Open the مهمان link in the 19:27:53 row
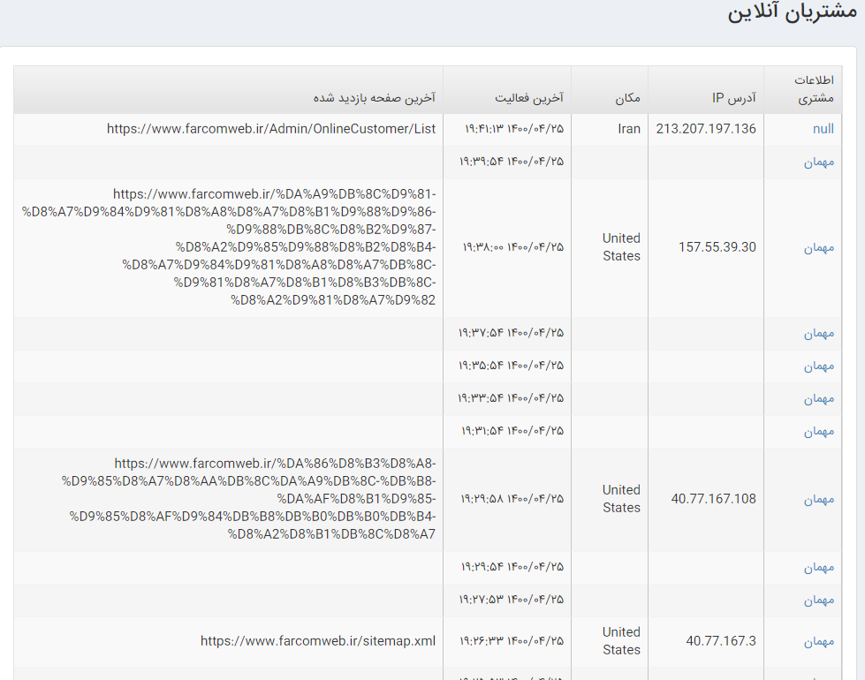Image resolution: width=865 pixels, height=680 pixels. pyautogui.click(x=818, y=601)
